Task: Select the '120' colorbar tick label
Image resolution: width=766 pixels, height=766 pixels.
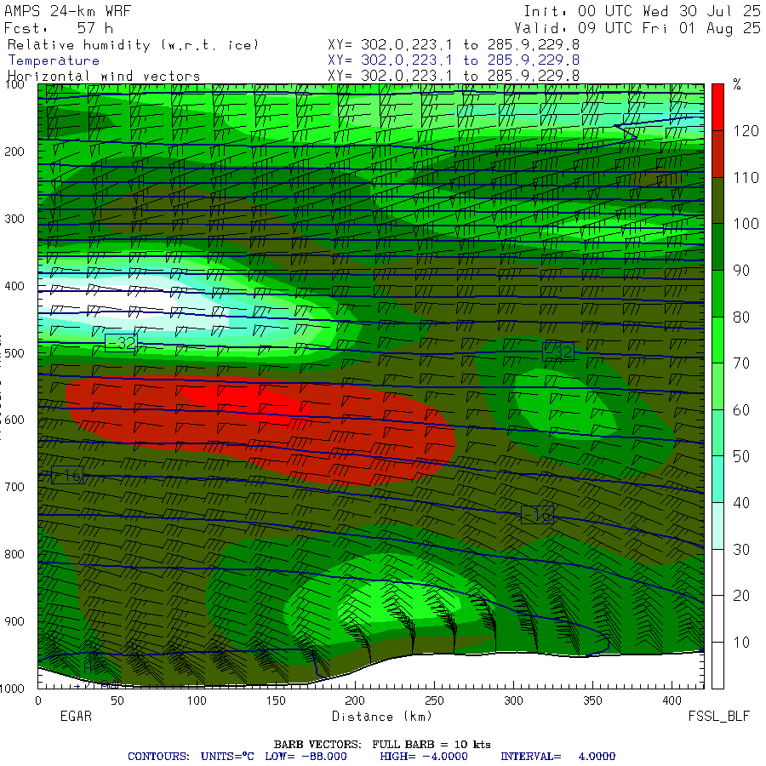Action: [x=746, y=131]
